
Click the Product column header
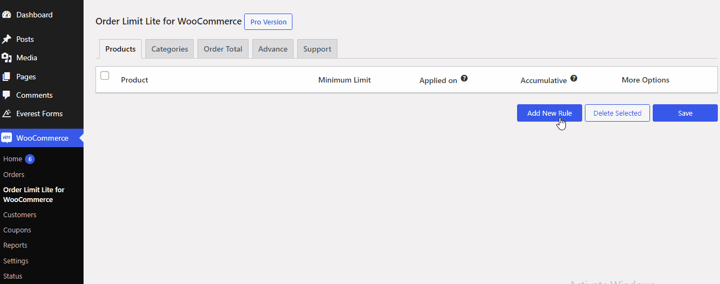[135, 80]
